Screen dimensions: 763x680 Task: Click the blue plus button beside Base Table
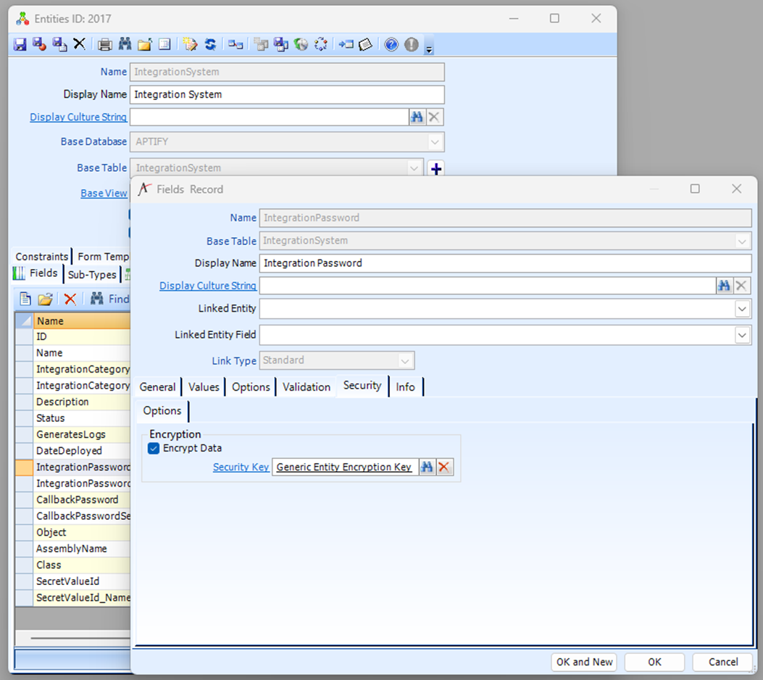tap(436, 169)
